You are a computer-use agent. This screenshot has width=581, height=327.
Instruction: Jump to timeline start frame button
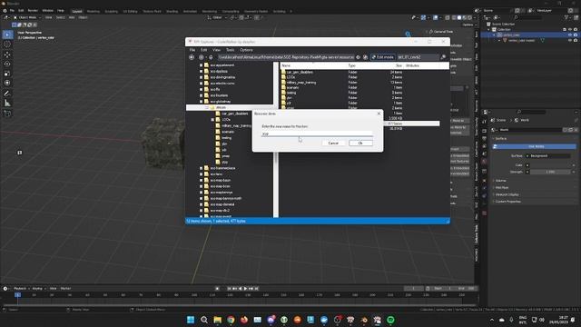229,289
